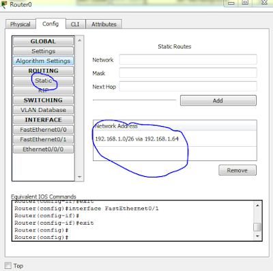Viewport: 273px width, 271px height.
Task: Select route 192.168.1.0/26 via 192.168.1.64
Action: pyautogui.click(x=175, y=139)
